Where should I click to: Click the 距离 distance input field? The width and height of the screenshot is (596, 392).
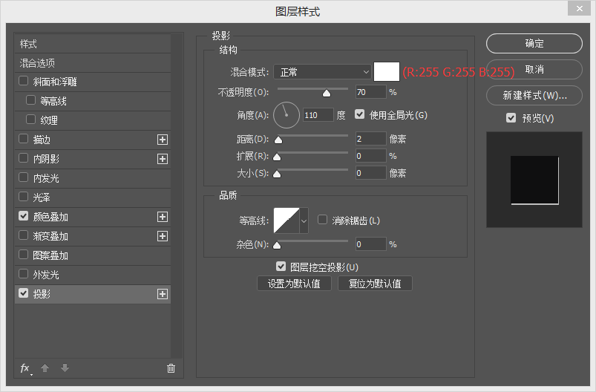[370, 139]
